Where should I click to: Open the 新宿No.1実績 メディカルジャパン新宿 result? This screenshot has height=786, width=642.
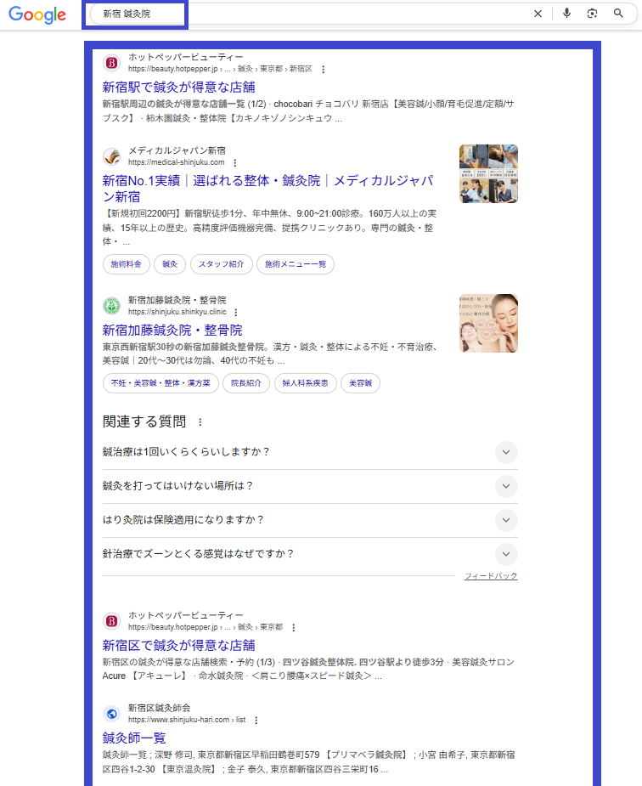coord(268,189)
